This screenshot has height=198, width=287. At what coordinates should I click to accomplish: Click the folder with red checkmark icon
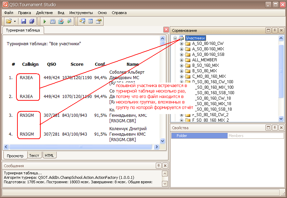(61, 21)
